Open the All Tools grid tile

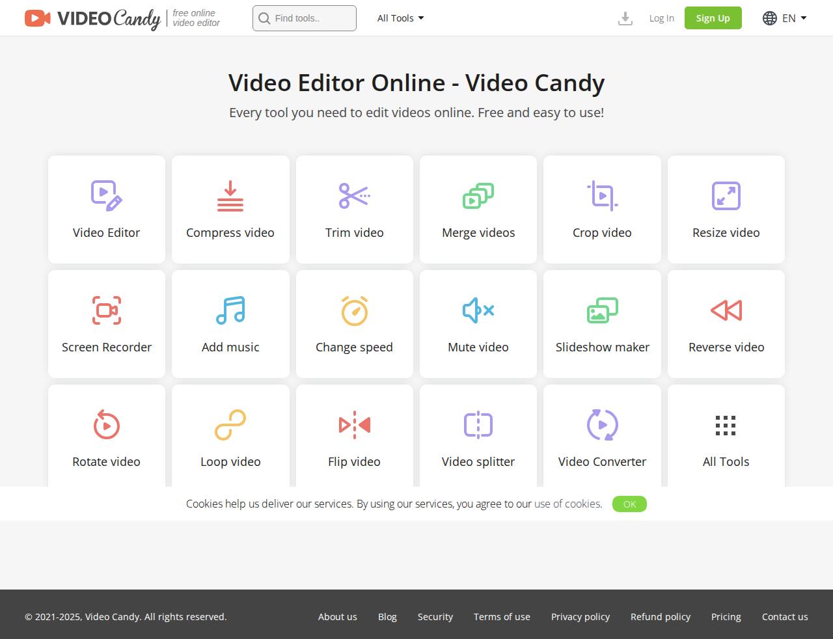726,436
